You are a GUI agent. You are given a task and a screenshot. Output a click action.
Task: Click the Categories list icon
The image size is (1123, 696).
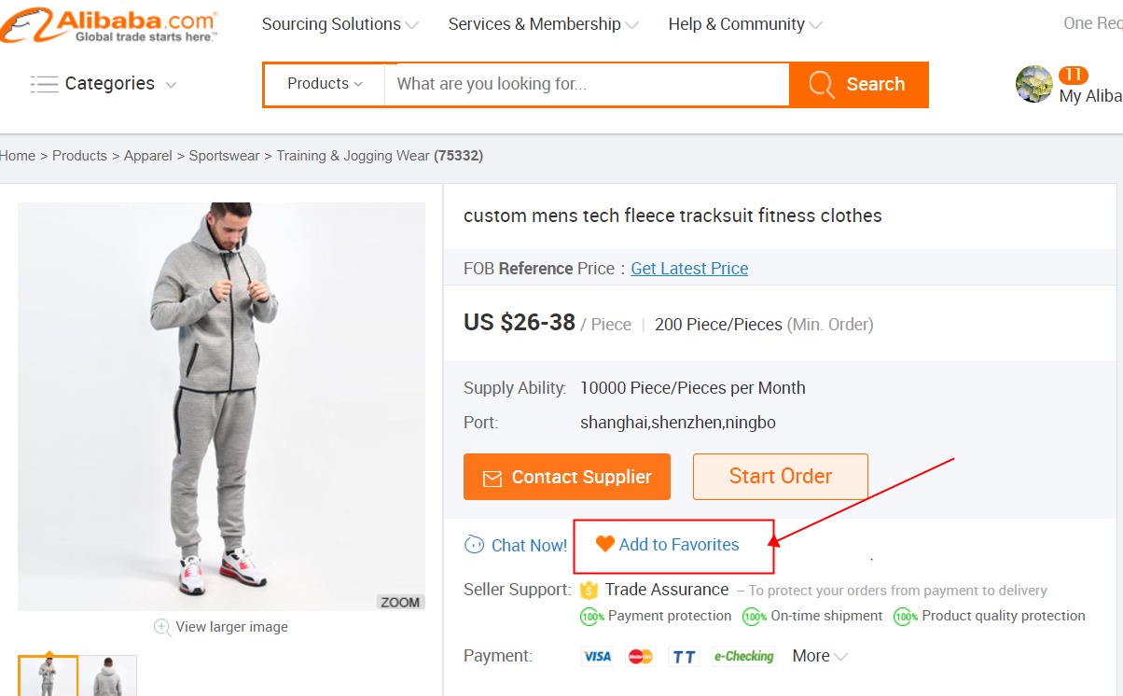[44, 84]
